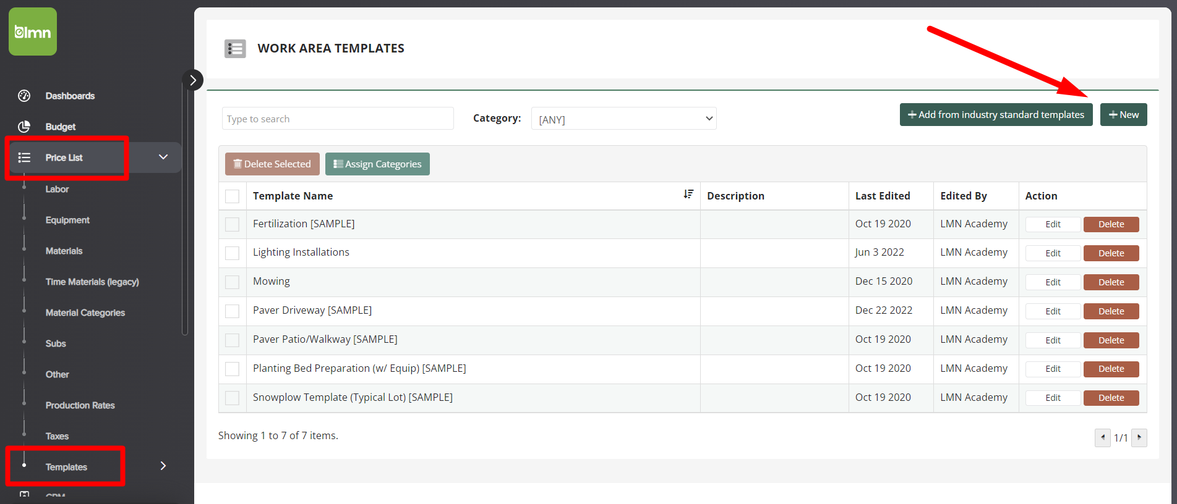Screen dimensions: 1177x504
Task: Toggle sort order on Template Name column
Action: point(688,195)
